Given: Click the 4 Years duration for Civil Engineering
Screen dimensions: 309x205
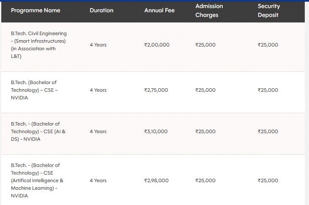Looking at the screenshot, I should [x=98, y=45].
